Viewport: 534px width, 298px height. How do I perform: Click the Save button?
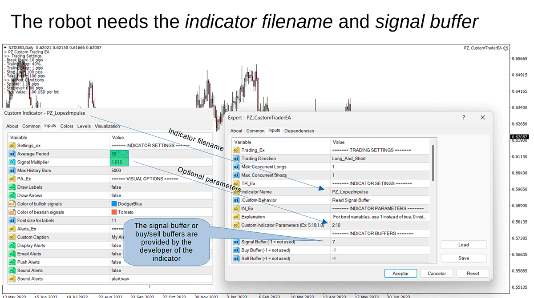point(464,258)
